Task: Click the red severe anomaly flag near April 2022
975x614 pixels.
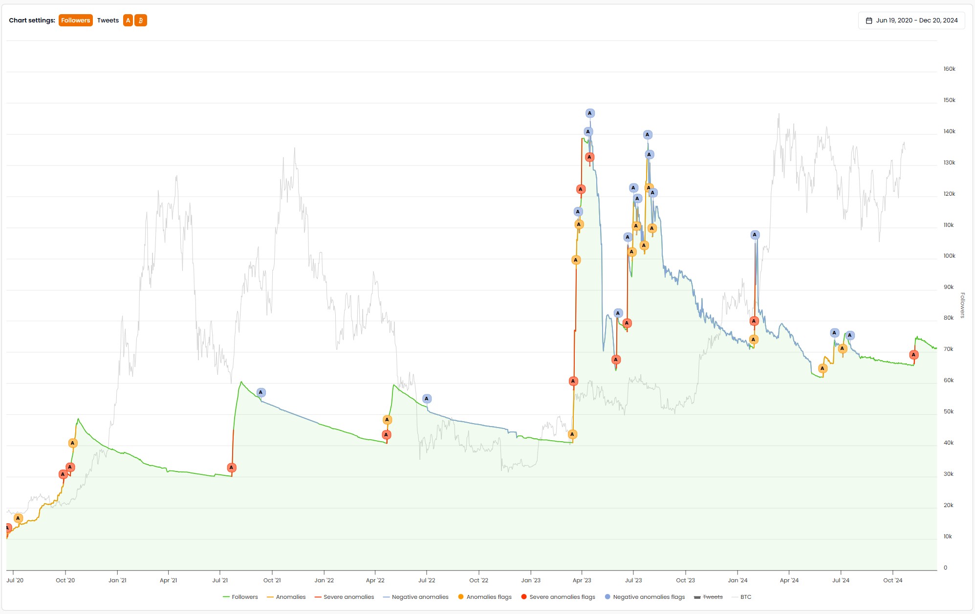Action: pyautogui.click(x=387, y=434)
